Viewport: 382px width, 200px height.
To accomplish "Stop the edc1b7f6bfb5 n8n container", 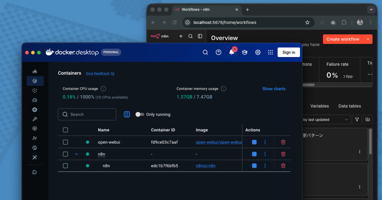I will [x=254, y=166].
